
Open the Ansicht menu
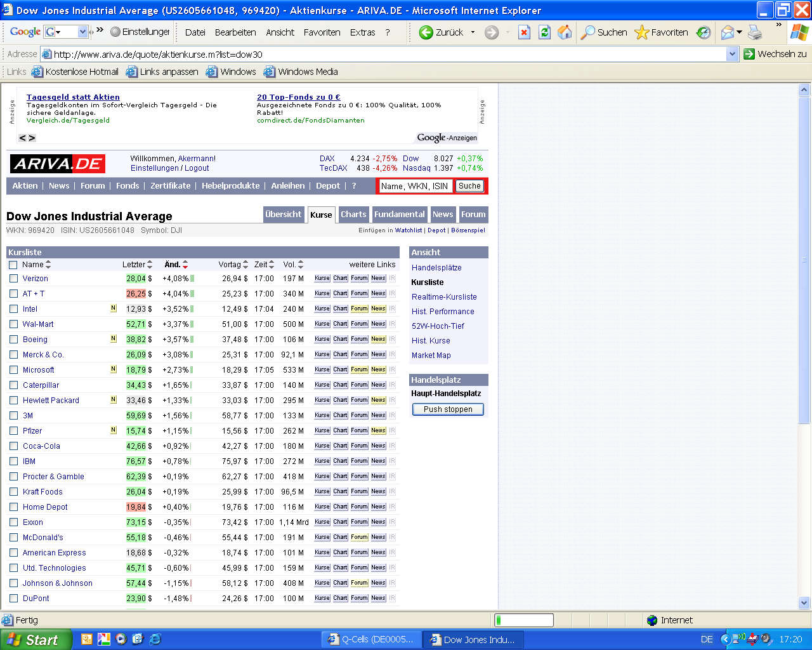coord(280,32)
